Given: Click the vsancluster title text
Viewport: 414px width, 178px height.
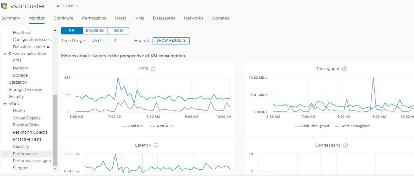Looking at the screenshot, I should [28, 6].
